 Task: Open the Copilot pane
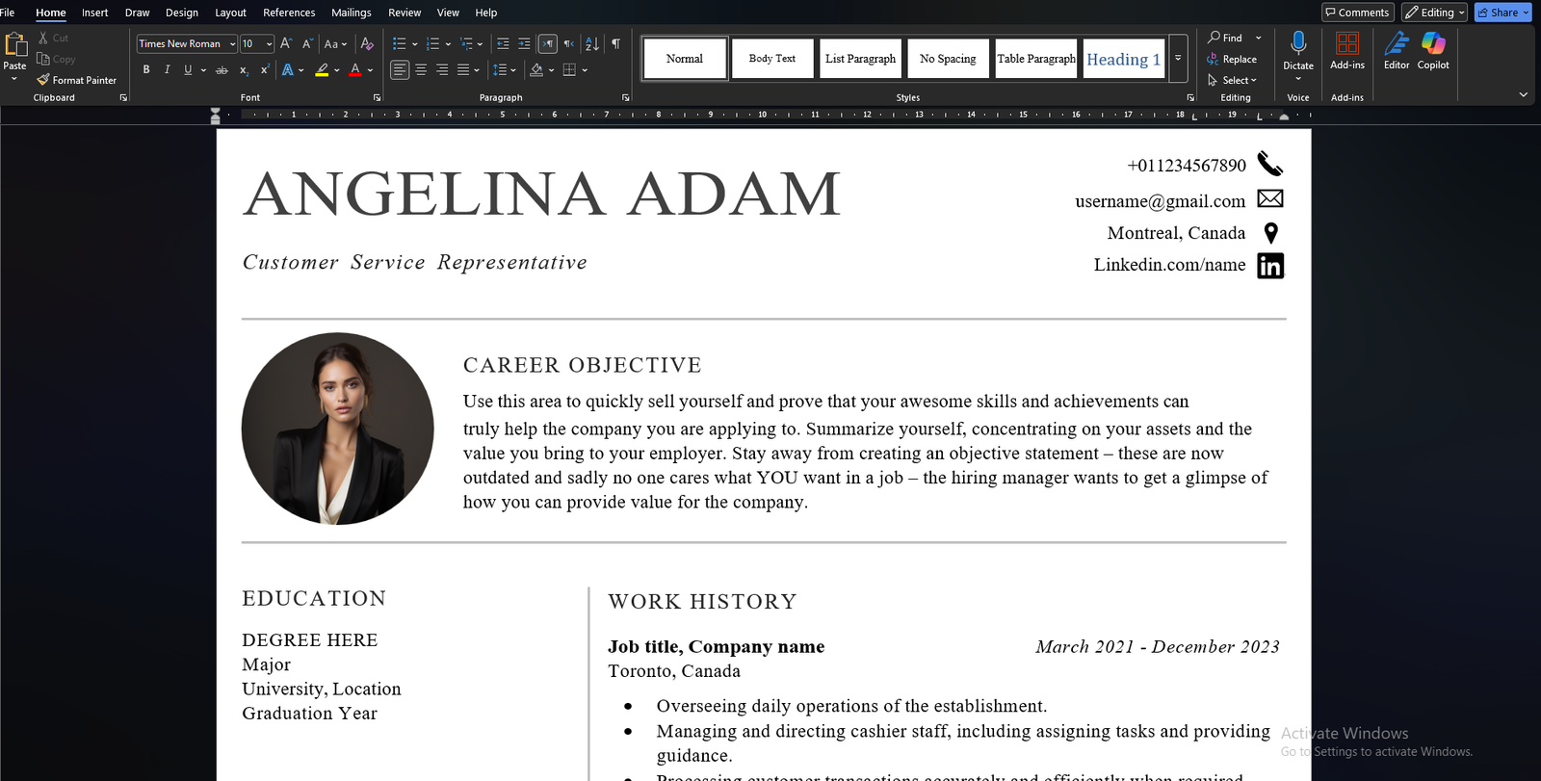point(1433,51)
